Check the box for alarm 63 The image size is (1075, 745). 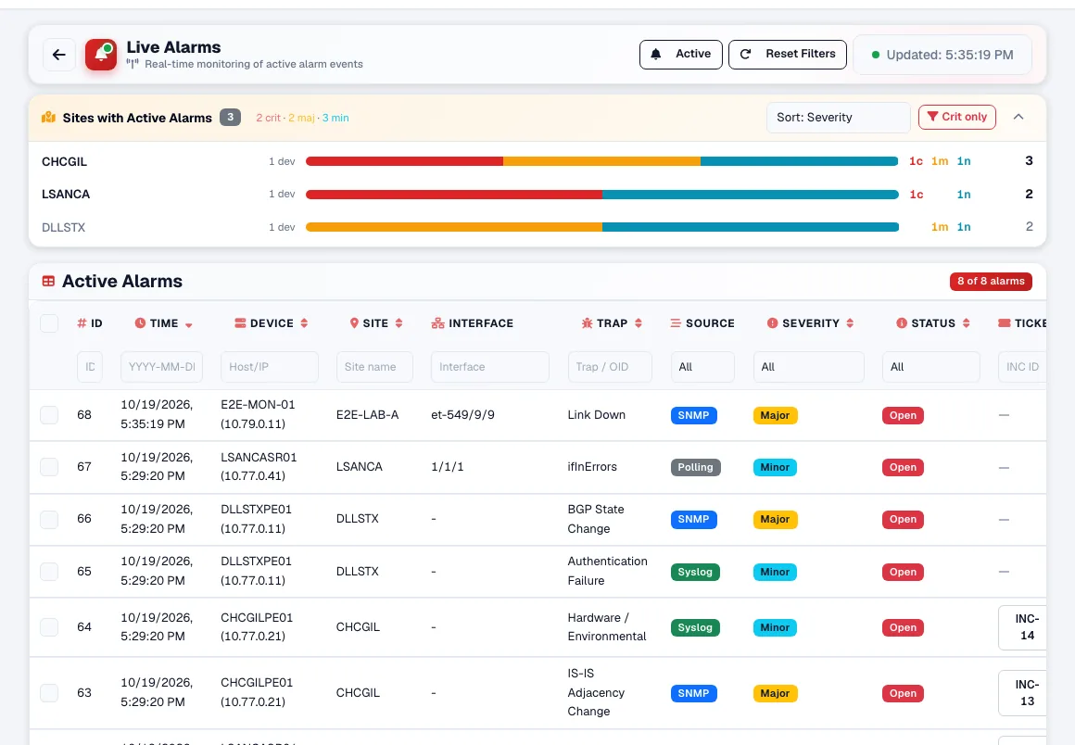coord(49,692)
